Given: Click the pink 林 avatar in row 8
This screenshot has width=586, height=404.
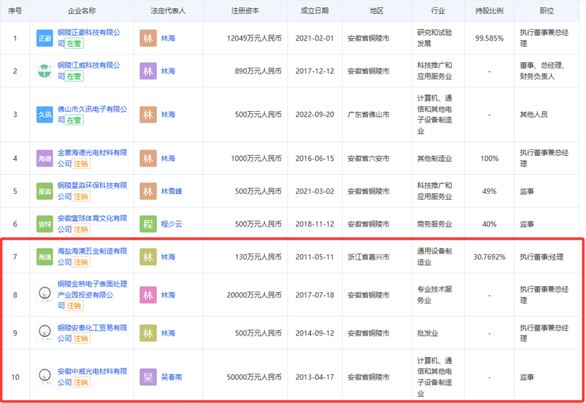Looking at the screenshot, I should coord(148,295).
